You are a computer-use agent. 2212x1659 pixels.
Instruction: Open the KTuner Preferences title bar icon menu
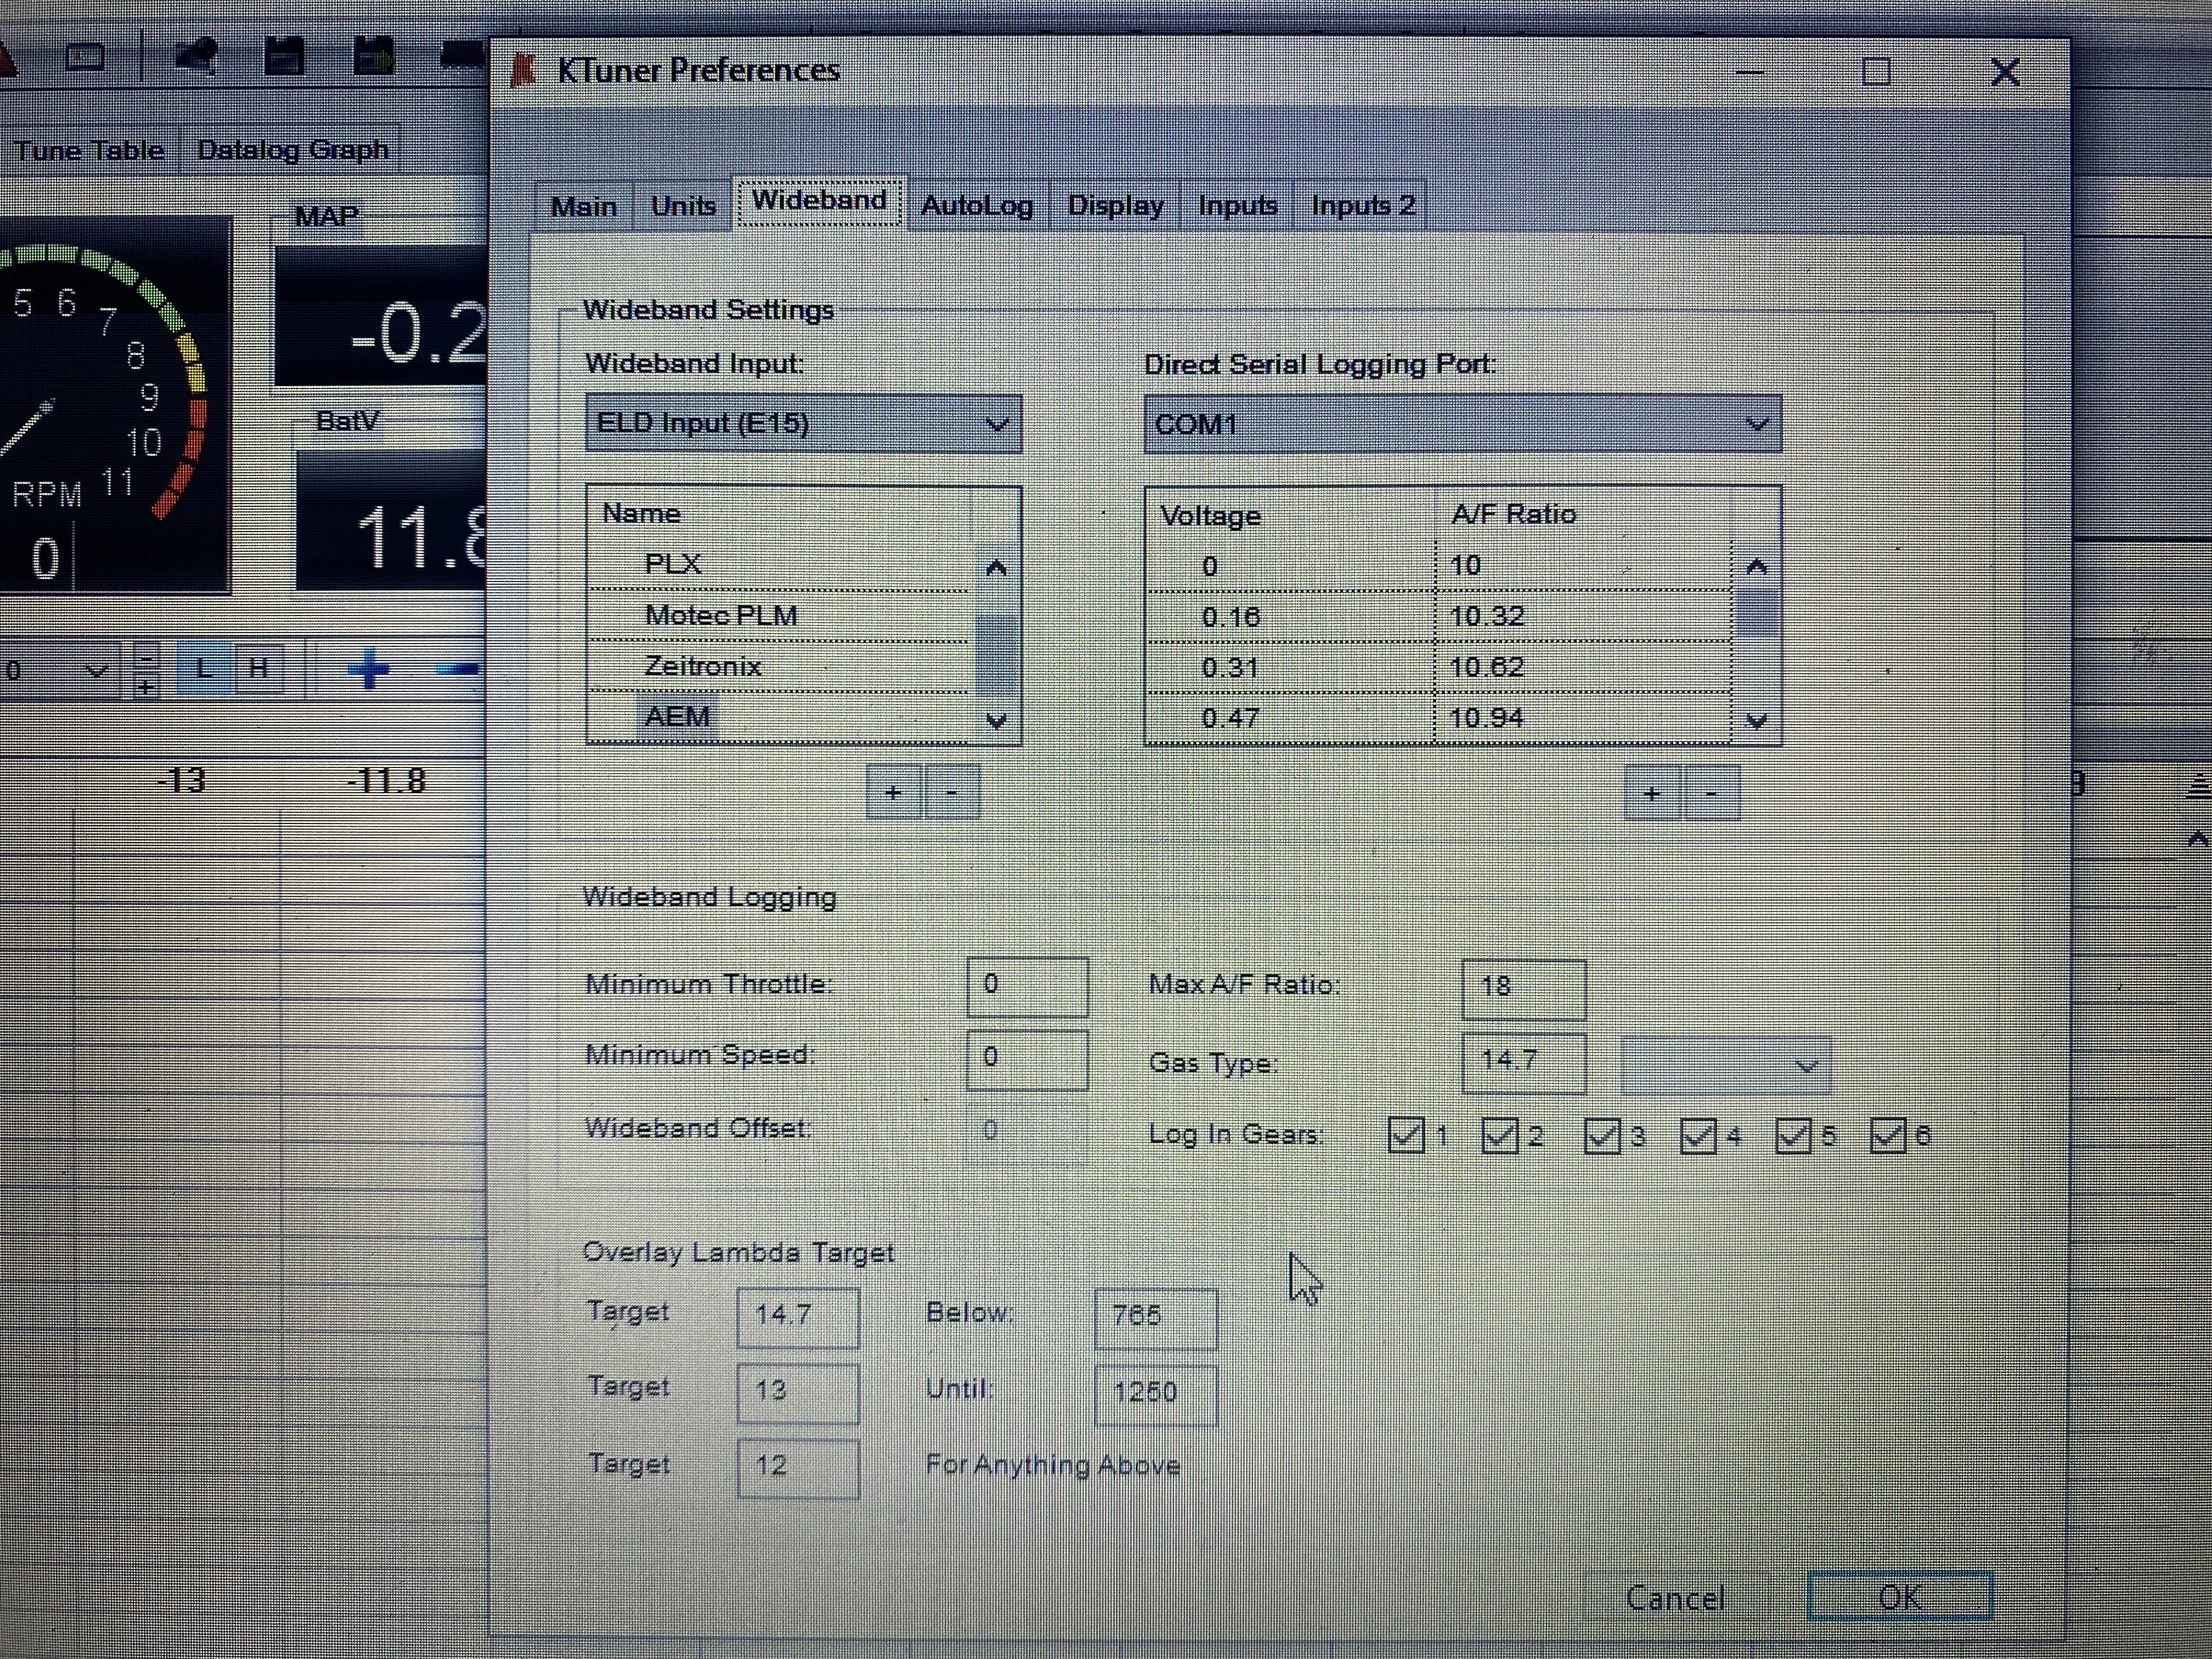pos(522,71)
